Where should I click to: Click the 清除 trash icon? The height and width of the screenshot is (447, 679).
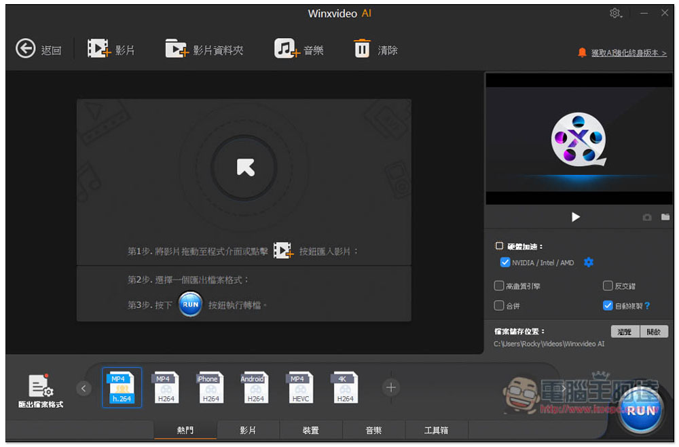coord(362,48)
